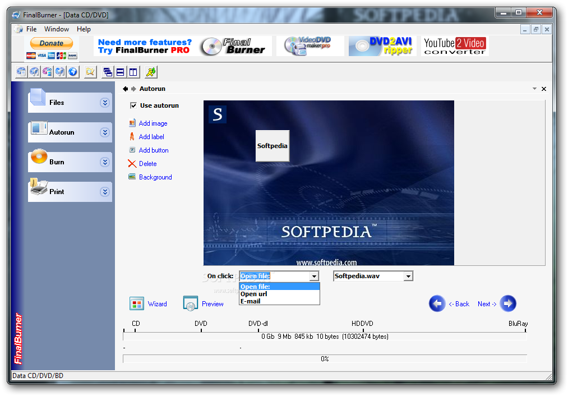This screenshot has width=568, height=396.
Task: Open the Wizard link
Action: click(157, 304)
